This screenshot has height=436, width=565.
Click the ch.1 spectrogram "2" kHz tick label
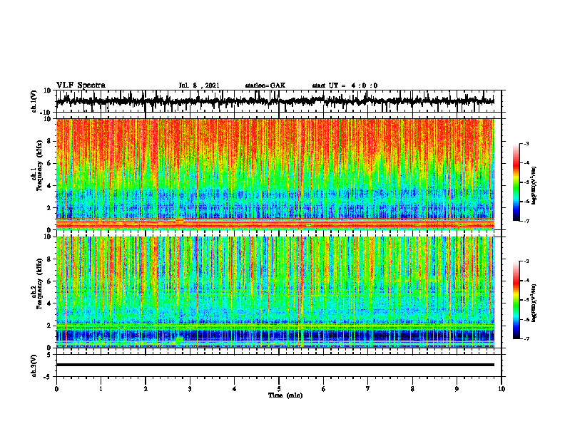point(49,207)
